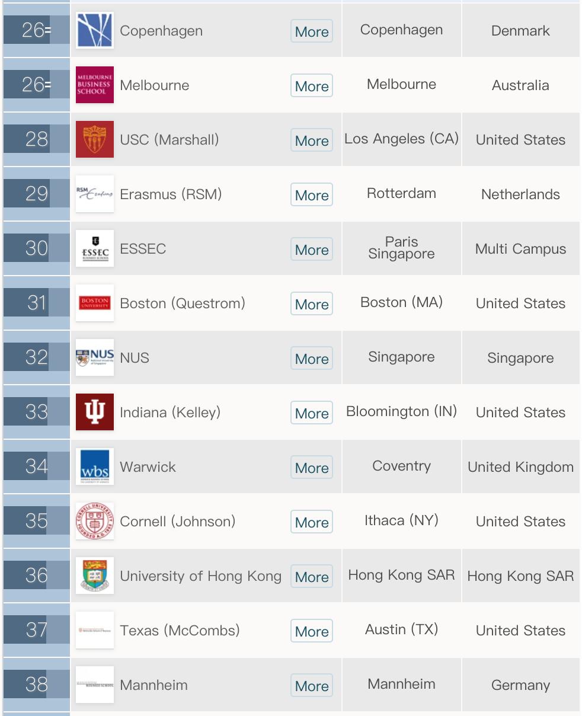Expand More details for Copenhagen

312,31
